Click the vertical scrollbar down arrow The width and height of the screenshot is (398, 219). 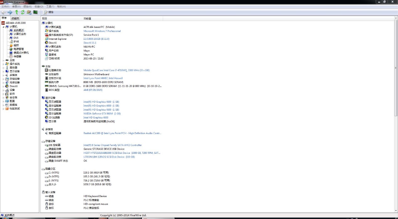tap(396, 211)
